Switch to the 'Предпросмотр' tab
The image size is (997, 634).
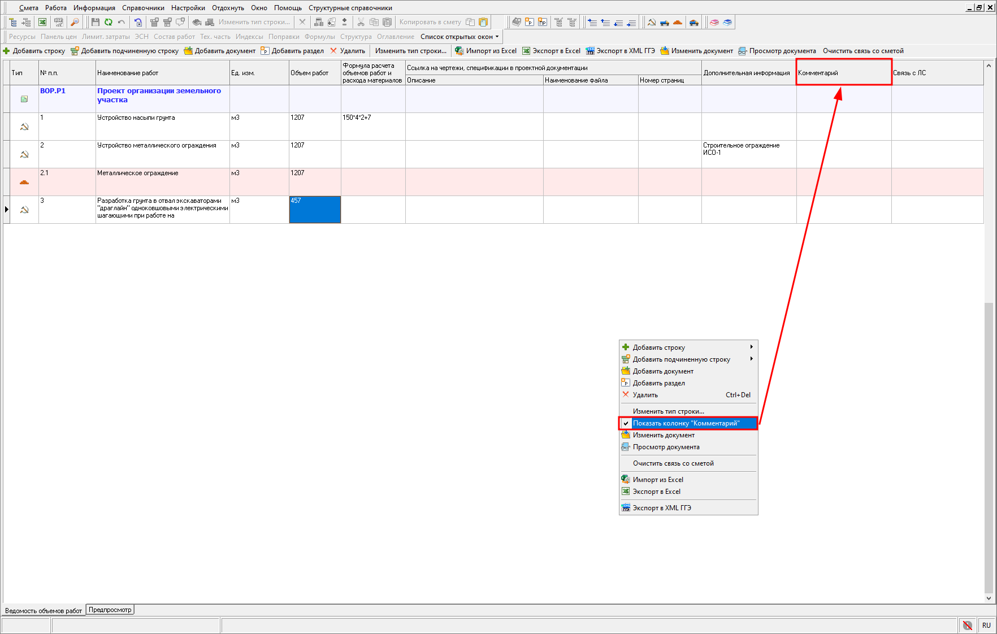point(110,610)
